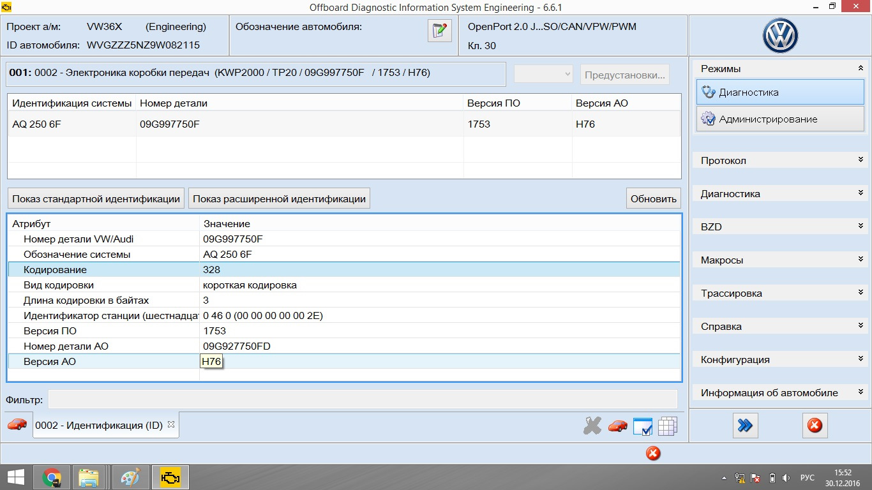
Task: Select the Кодирование row with value 328
Action: [x=344, y=270]
